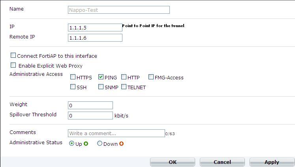Tick the FMG-Access checkbox
295x167 pixels.
tap(151, 77)
